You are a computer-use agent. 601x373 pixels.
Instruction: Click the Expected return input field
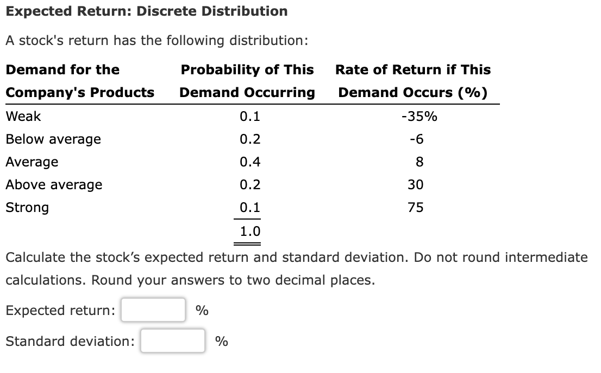pos(153,311)
